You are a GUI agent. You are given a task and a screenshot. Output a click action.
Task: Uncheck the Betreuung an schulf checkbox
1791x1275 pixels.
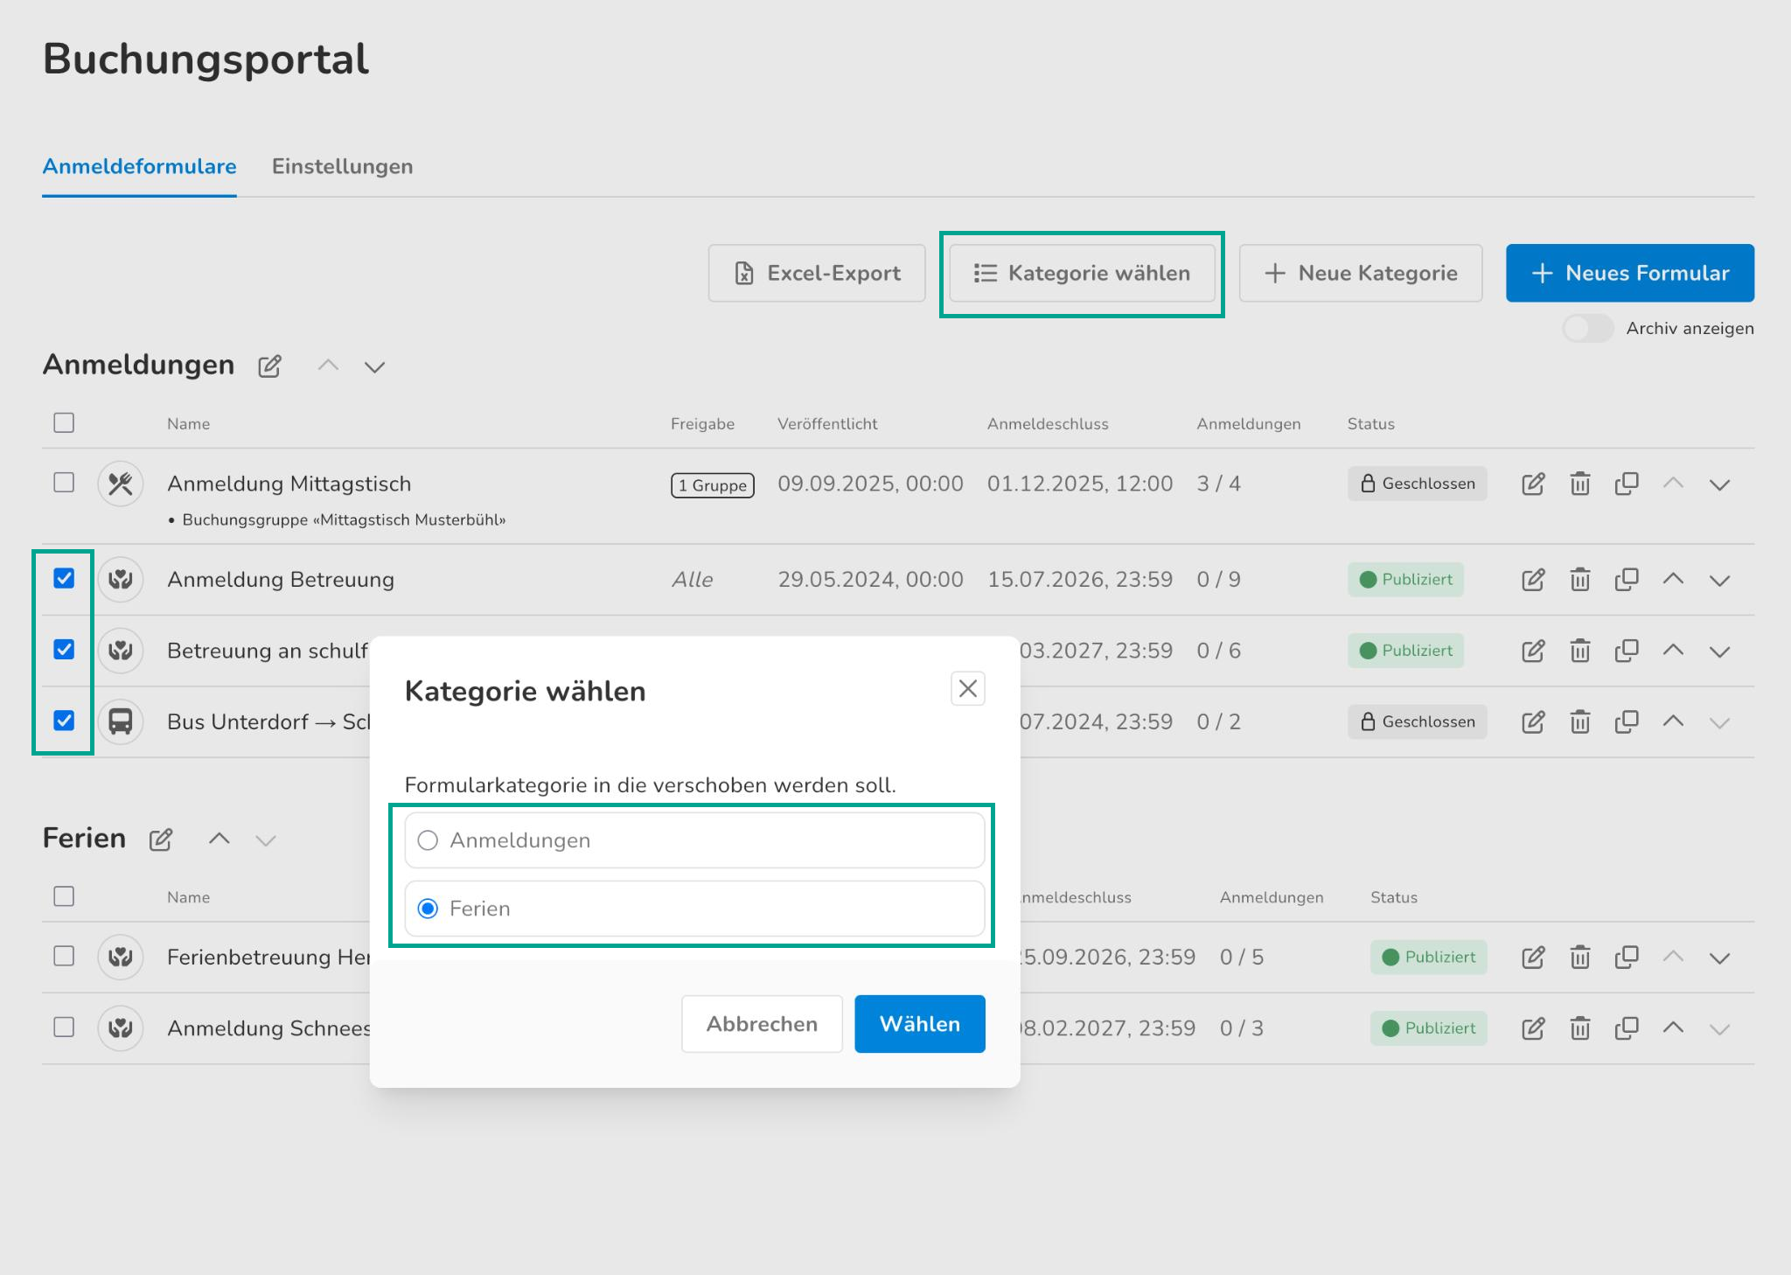[64, 649]
